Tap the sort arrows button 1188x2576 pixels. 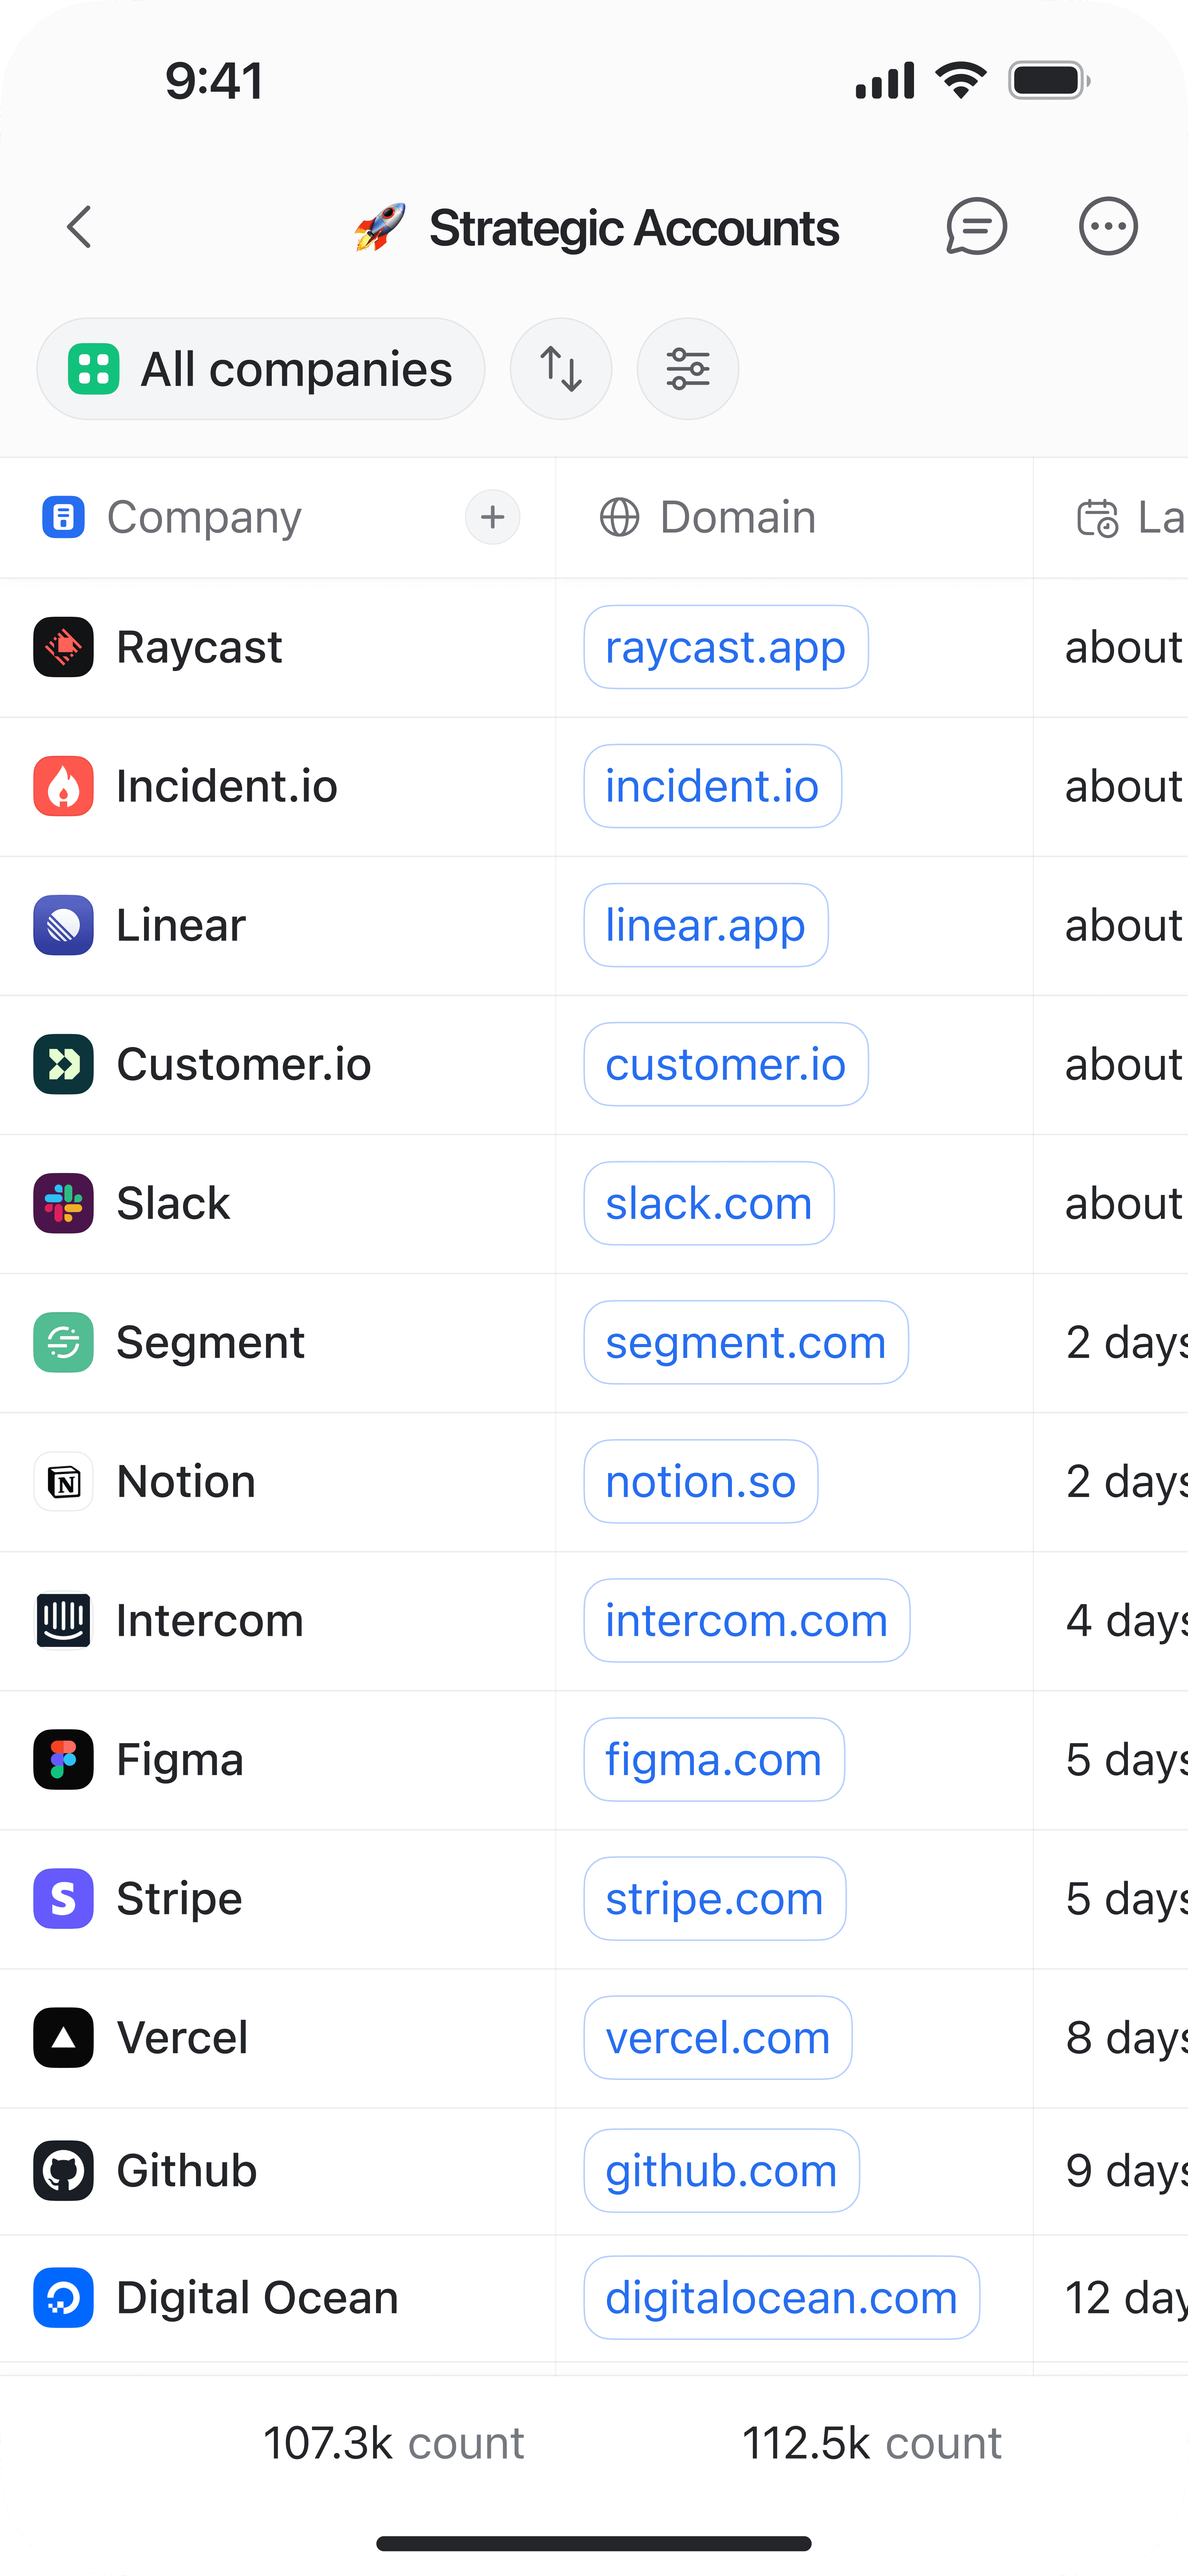[x=561, y=369]
